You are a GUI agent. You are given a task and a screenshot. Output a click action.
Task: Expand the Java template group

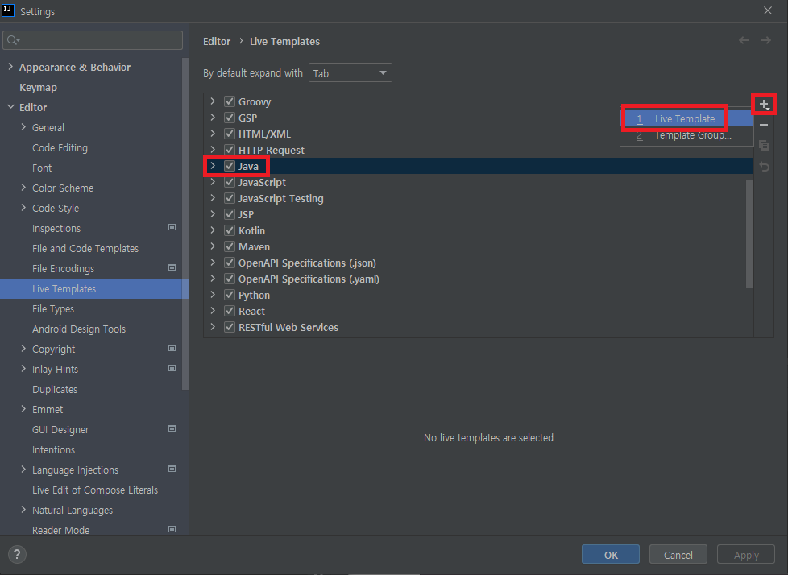213,166
